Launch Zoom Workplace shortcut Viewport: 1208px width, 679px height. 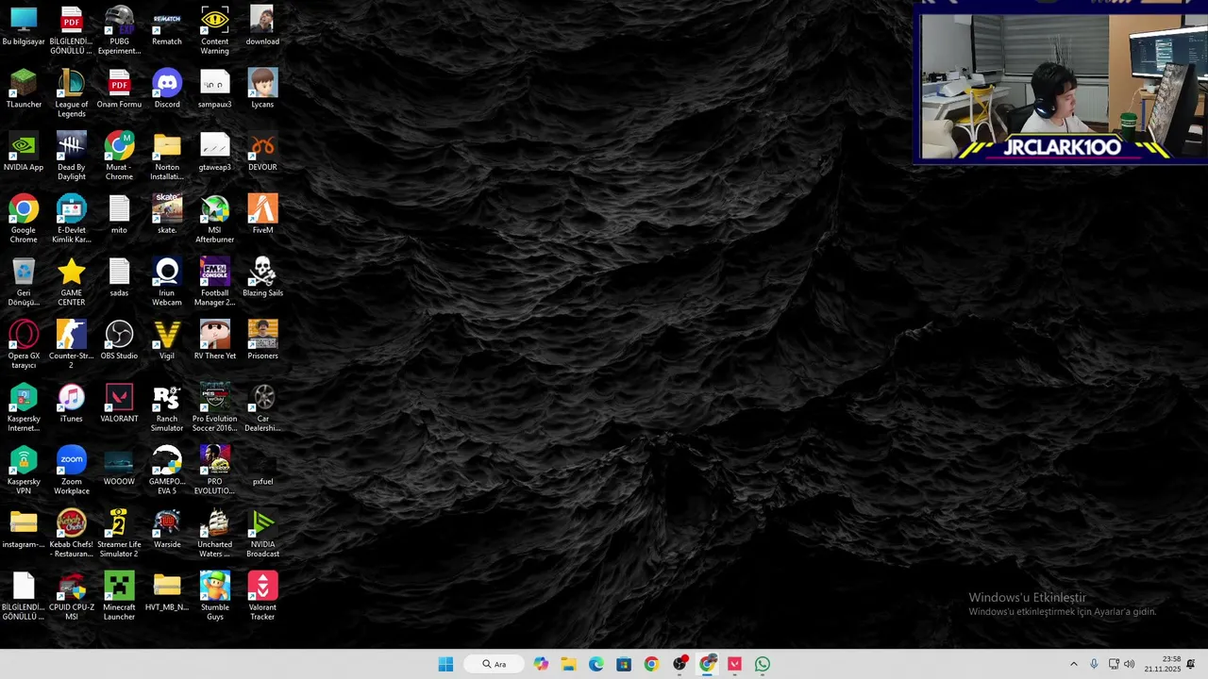(71, 471)
